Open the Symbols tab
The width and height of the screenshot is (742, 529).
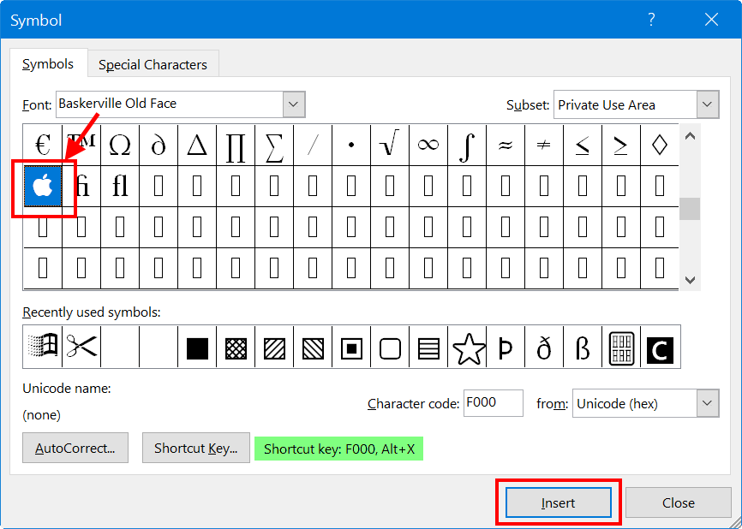click(x=48, y=64)
